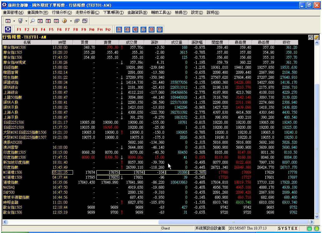Select the 日經指數 row name
The width and height of the screenshot is (322, 233).
click(11, 67)
